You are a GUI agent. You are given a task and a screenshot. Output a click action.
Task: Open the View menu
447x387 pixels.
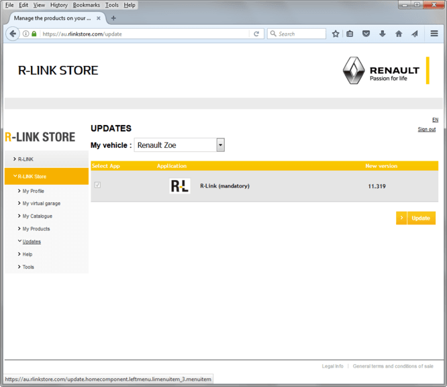click(39, 5)
